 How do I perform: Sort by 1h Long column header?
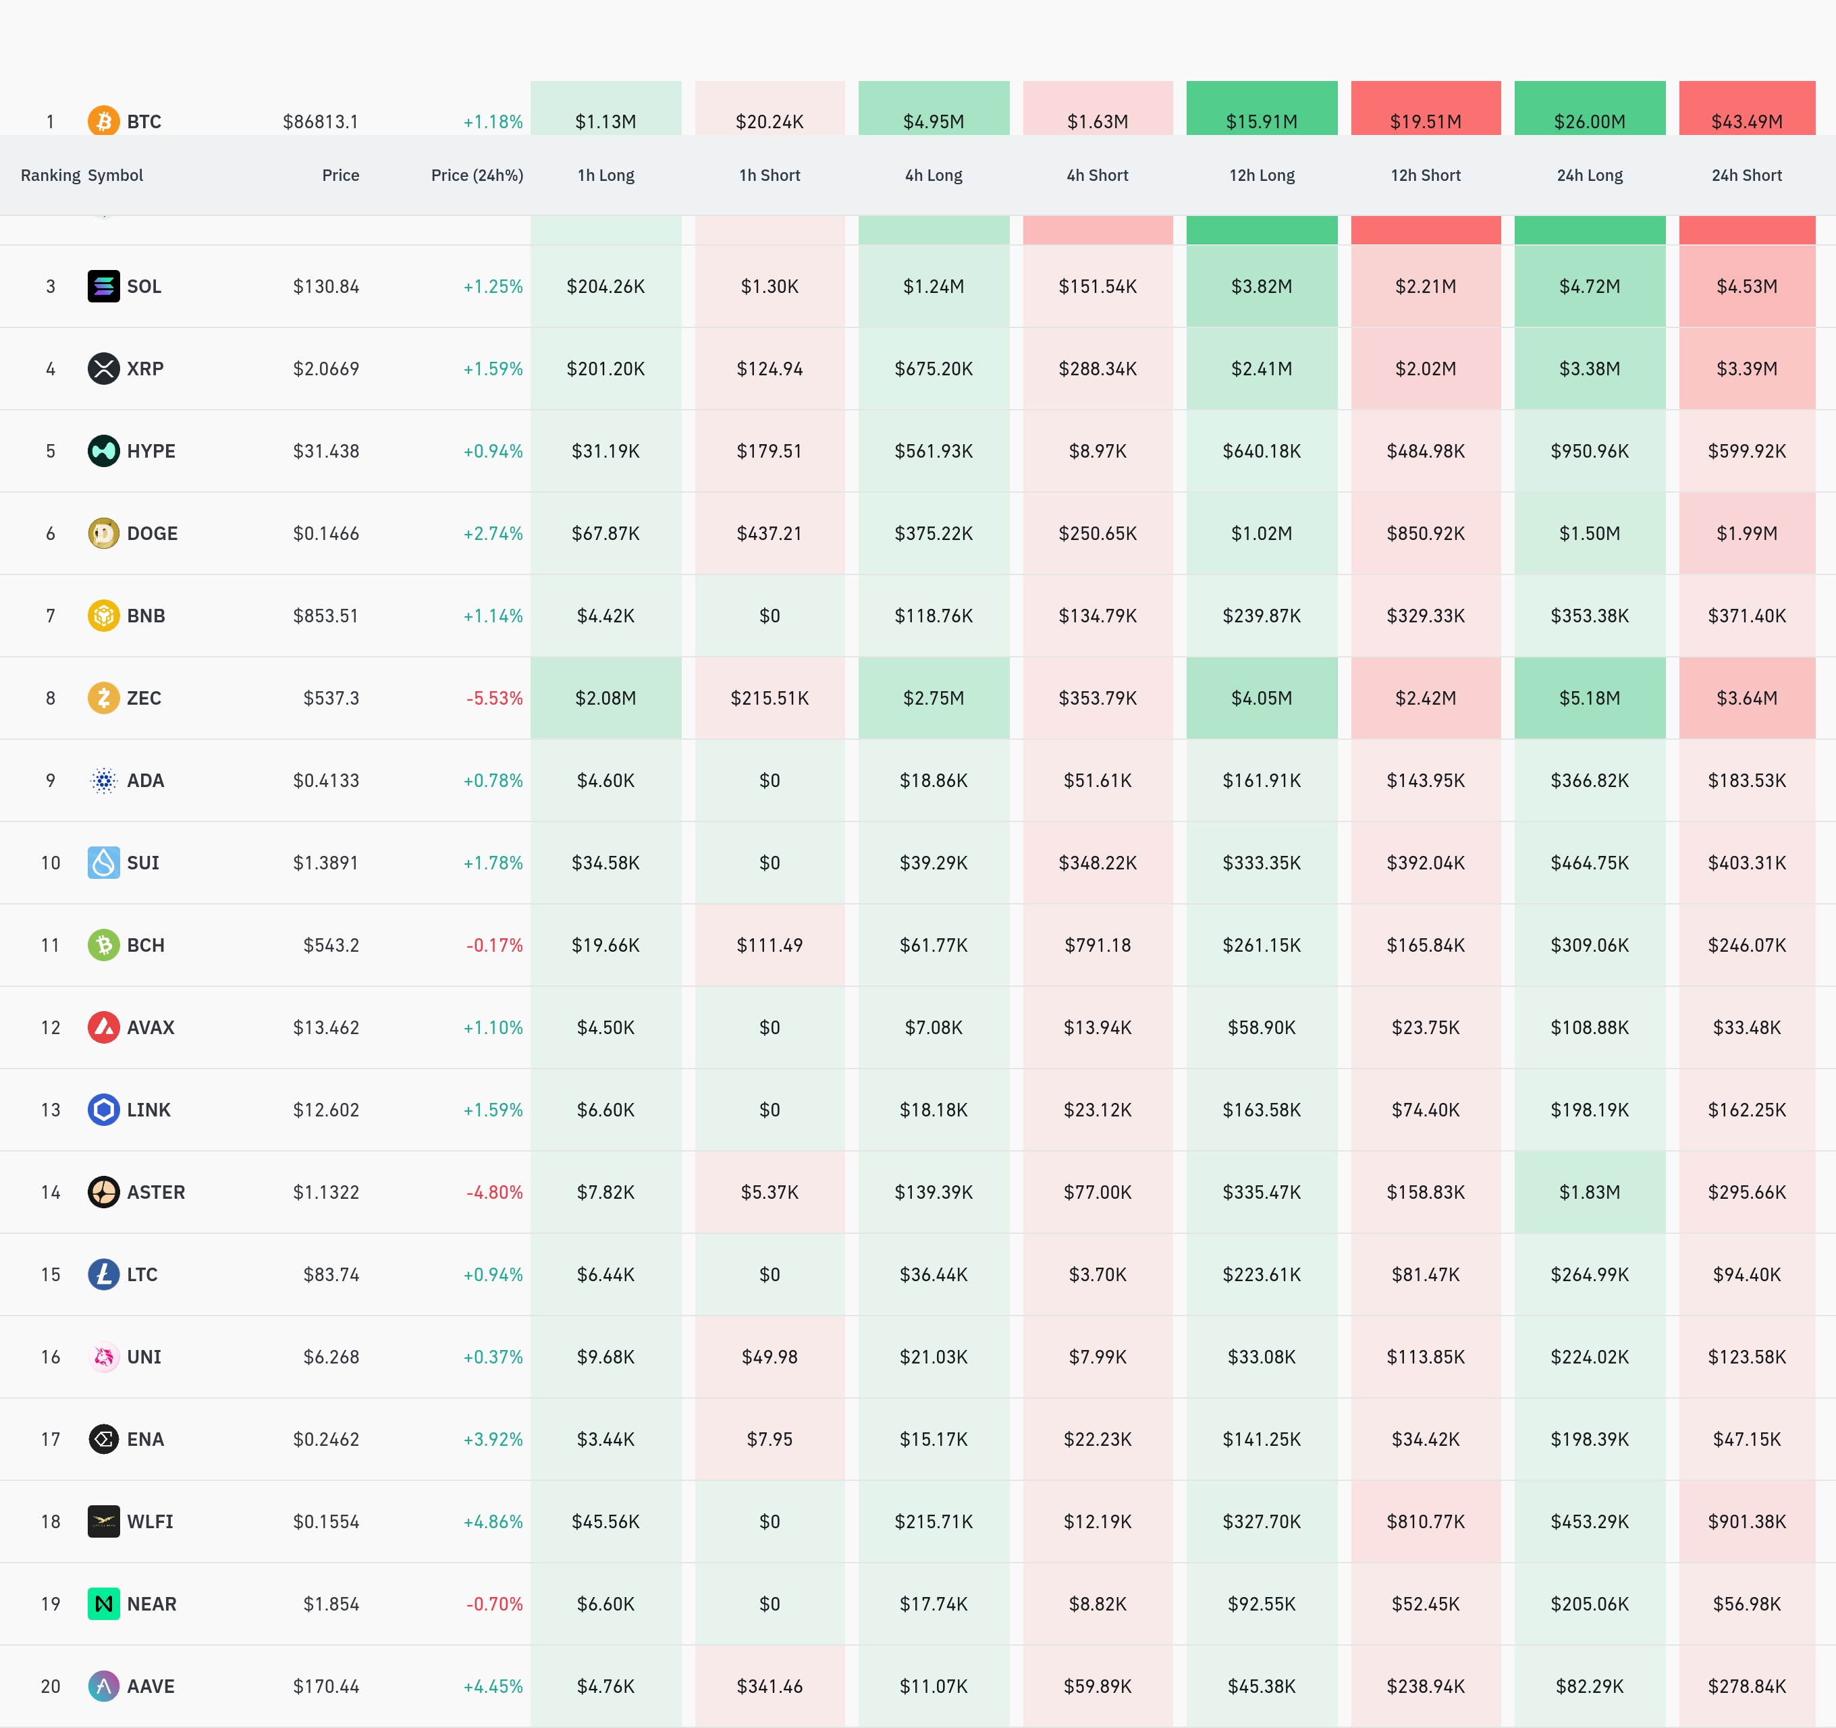coord(606,175)
